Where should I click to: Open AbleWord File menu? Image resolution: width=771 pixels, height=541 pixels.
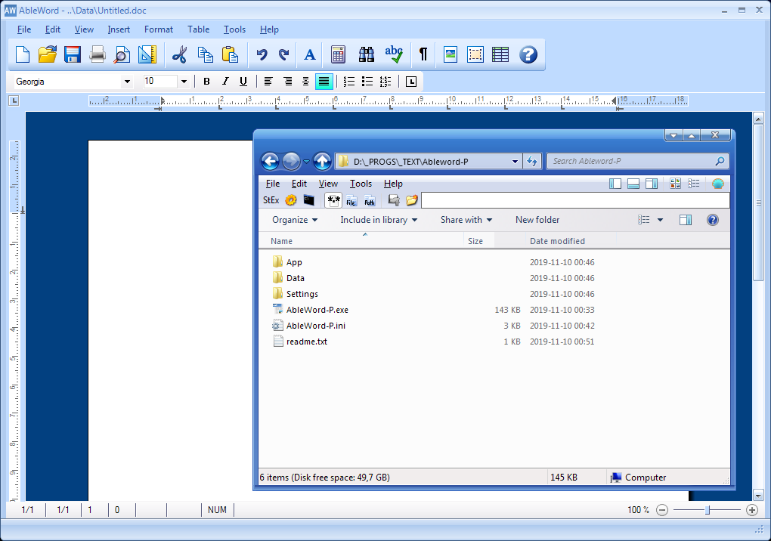click(24, 29)
